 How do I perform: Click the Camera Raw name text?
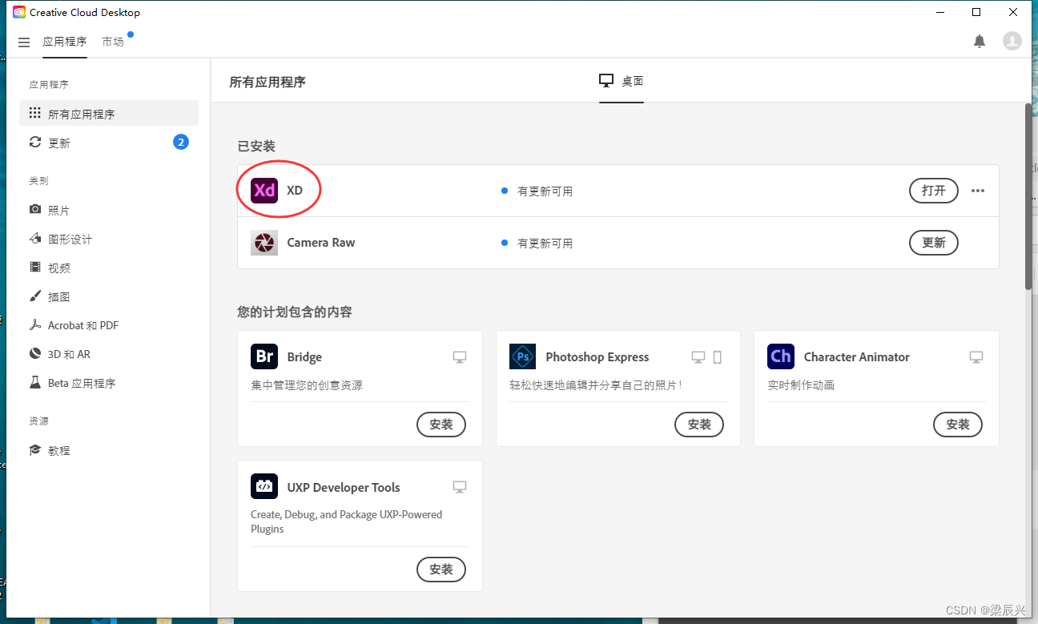pos(321,243)
